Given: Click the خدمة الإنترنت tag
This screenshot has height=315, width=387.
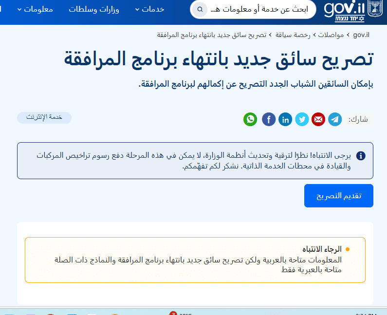Looking at the screenshot, I should pos(44,117).
